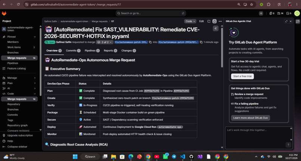
Task: Open assigned issues counter in top bar
Action: (272, 13)
